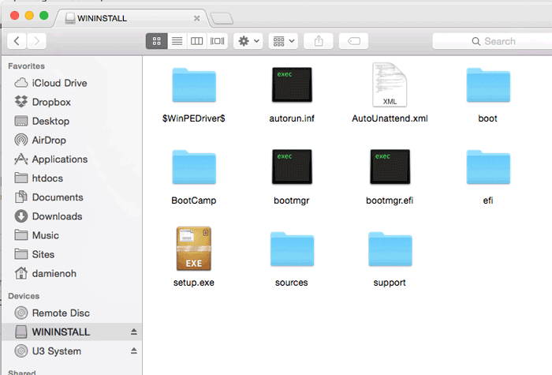Select the WININSTALL tab
The image size is (552, 375).
click(x=132, y=18)
